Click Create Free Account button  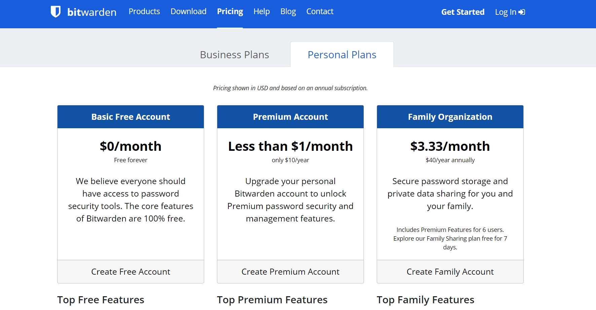pos(131,272)
